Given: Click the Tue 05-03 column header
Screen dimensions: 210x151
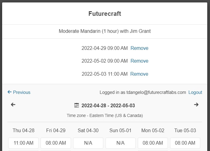Looking at the screenshot, I should (185, 130).
